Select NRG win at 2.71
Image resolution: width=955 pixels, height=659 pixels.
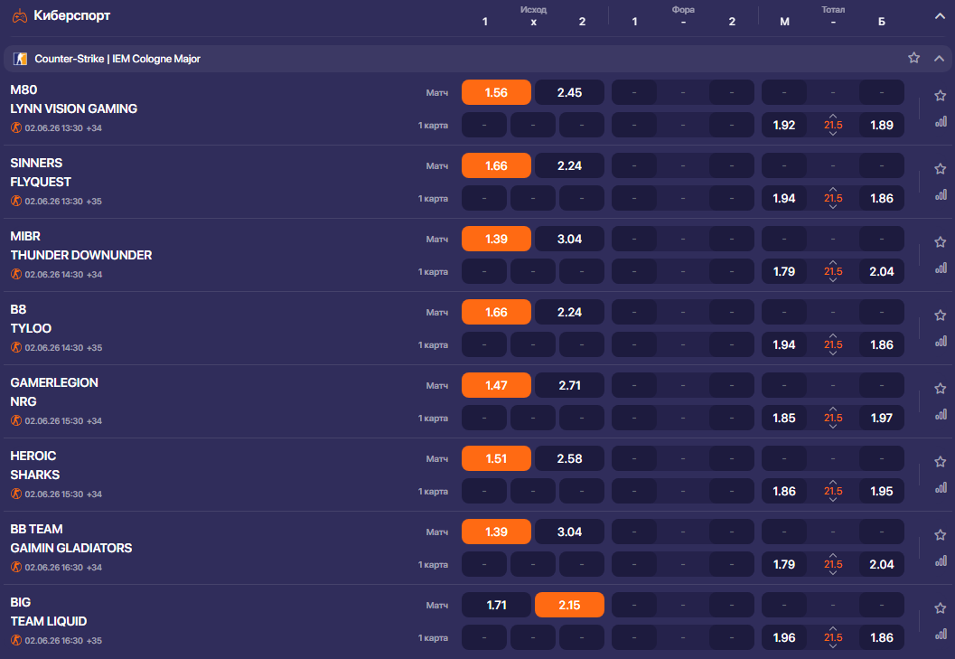(569, 385)
